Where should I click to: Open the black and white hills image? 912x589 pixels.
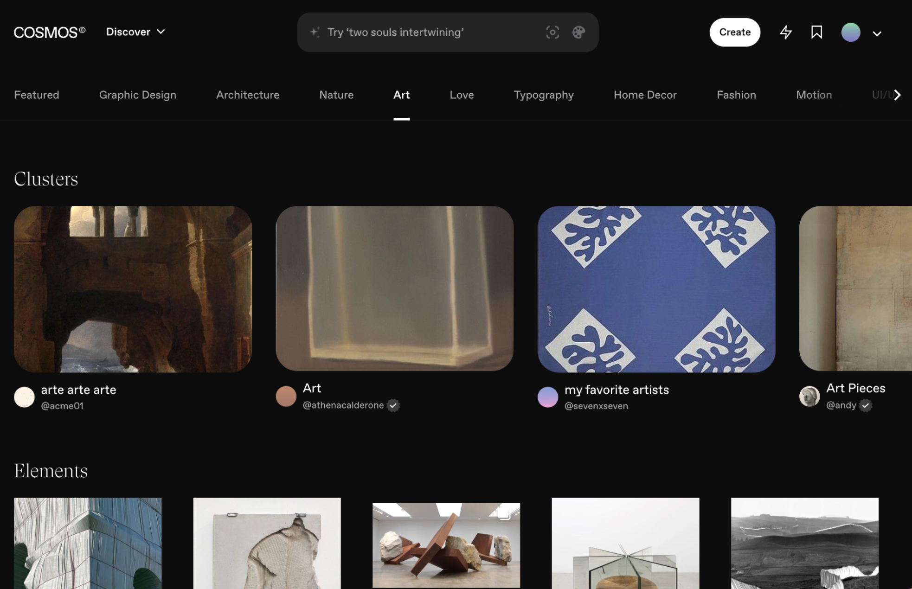click(x=804, y=543)
